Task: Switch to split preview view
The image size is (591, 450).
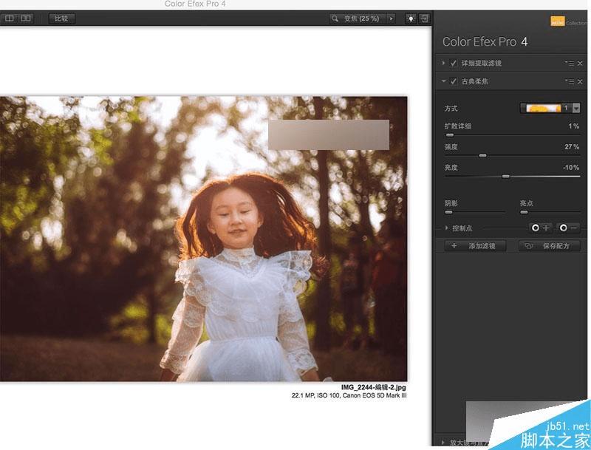Action: click(10, 18)
